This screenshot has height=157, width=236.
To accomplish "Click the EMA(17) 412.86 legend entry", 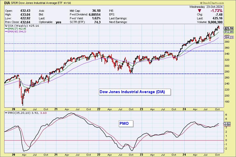I will click(x=15, y=29).
